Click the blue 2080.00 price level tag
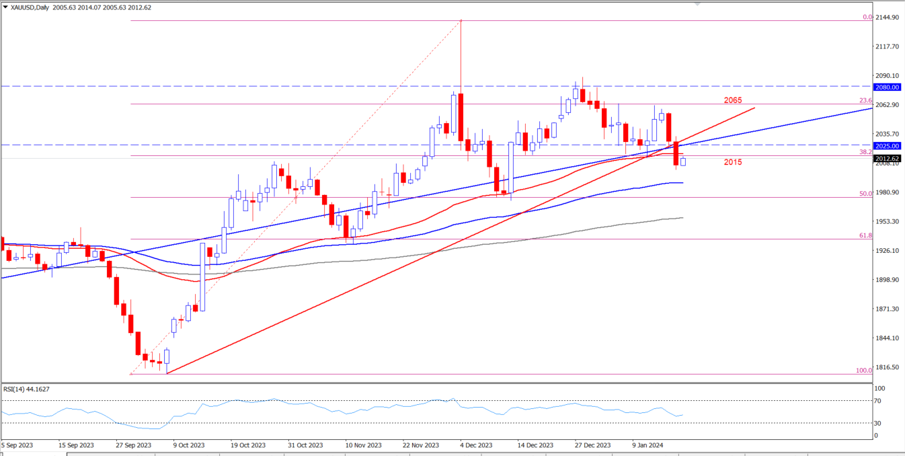Screen dimensions: 905x456 pos(888,87)
